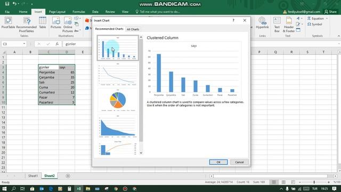
Task: Open the View ribbon tab
Action: pyautogui.click(x=125, y=12)
